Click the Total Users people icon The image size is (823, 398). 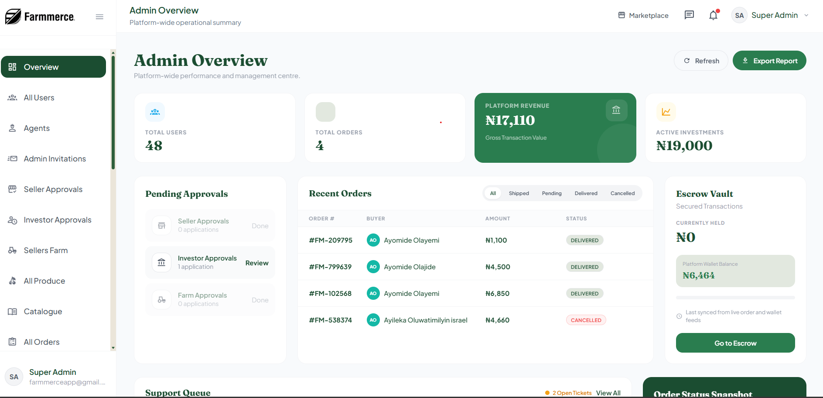coord(155,112)
